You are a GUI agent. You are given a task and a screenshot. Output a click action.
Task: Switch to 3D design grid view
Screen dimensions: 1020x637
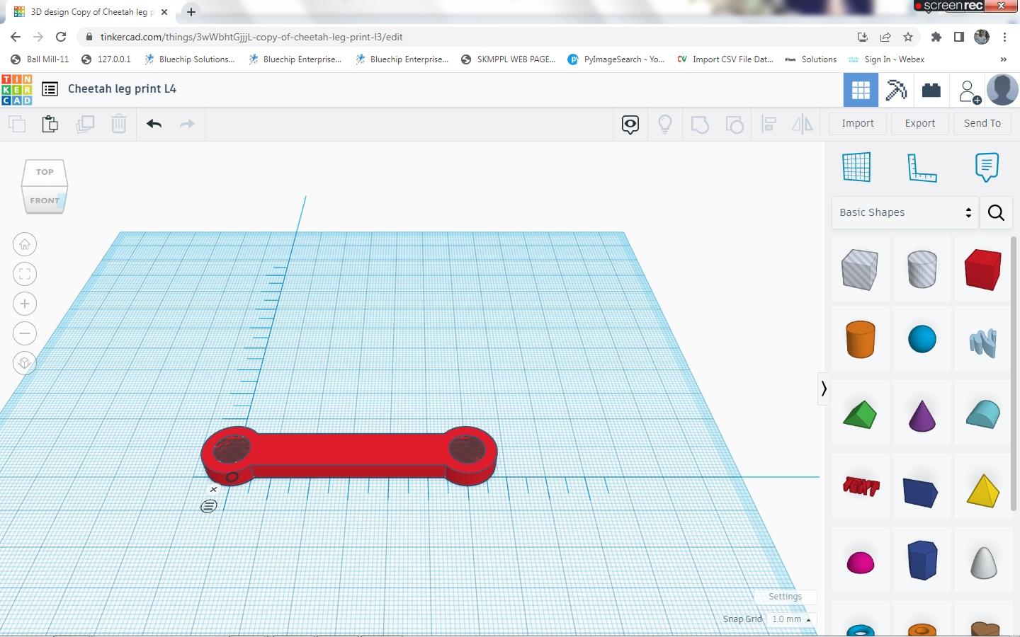point(861,90)
